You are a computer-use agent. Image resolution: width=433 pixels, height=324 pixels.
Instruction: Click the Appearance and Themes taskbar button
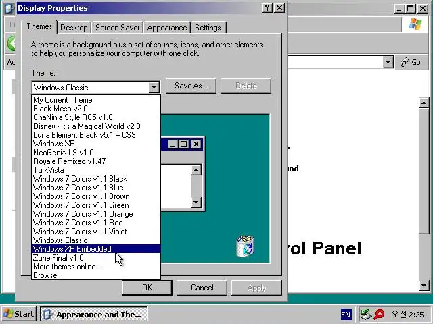94,314
